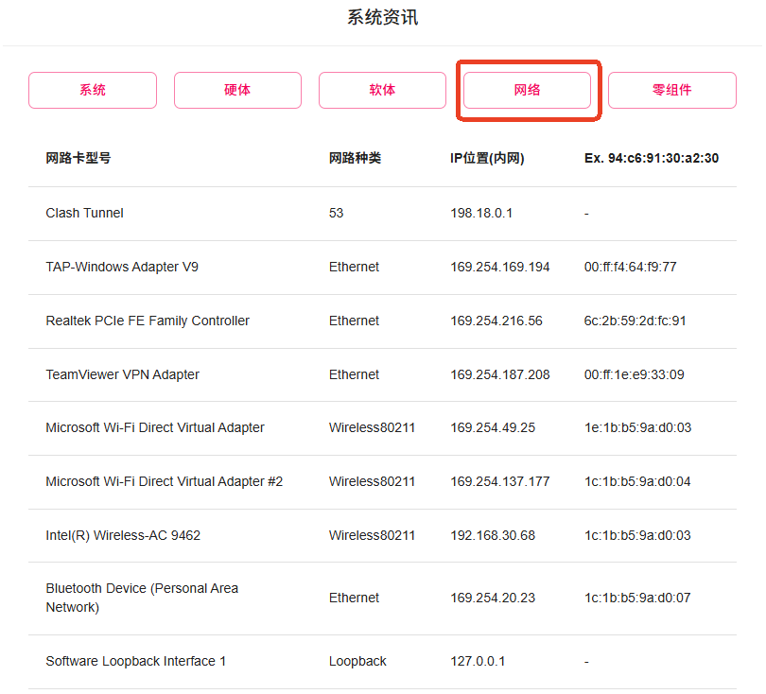Click MAC address 6c:2b:59:2d:fc:91
Screen dimensions: 766x694
(x=635, y=321)
